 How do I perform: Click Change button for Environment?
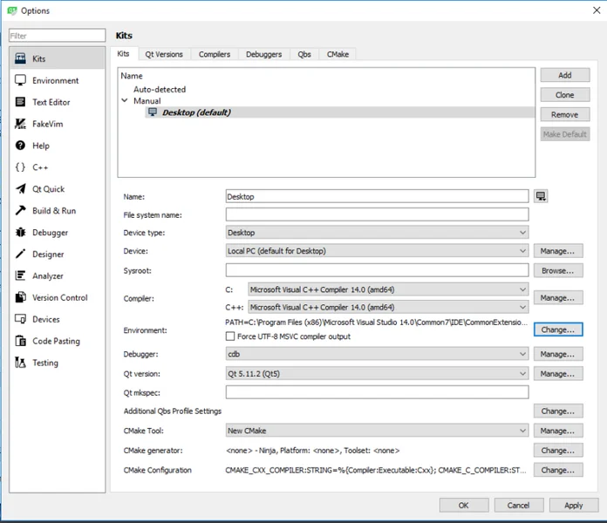point(557,330)
